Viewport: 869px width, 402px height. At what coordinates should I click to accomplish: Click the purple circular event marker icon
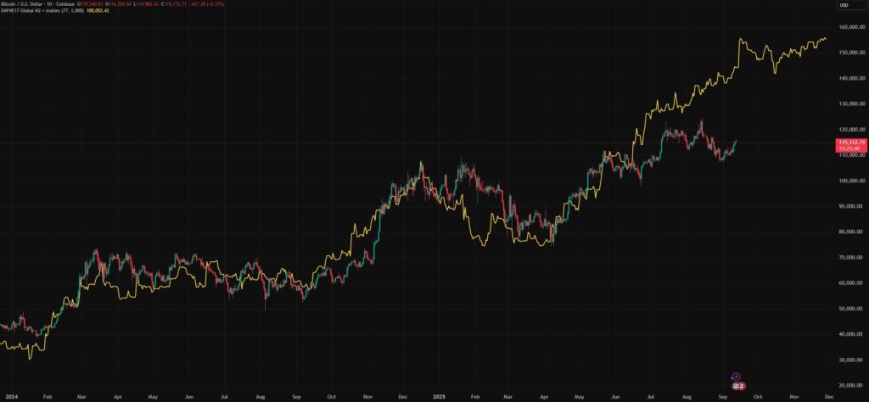[736, 377]
